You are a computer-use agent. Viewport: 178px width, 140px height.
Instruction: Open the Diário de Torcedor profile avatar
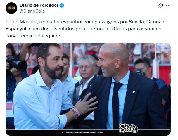click(x=11, y=8)
